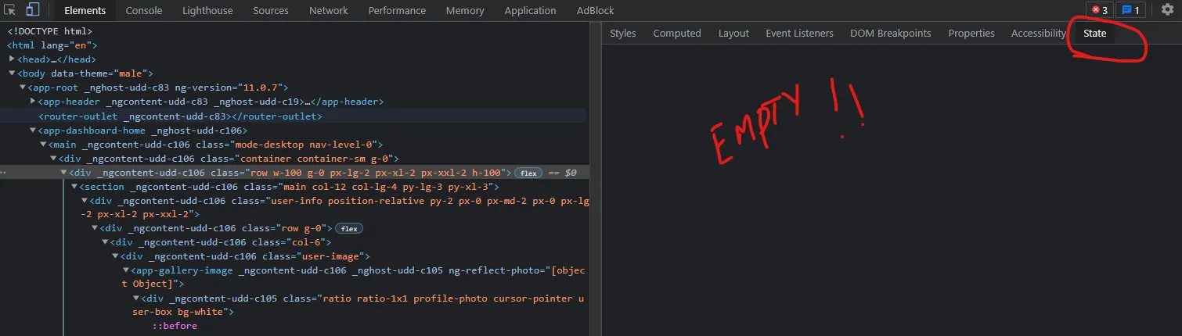Collapse the col-6 div node
The image size is (1182, 336).
pyautogui.click(x=105, y=242)
